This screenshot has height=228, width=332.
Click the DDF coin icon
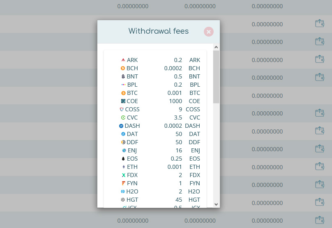(123, 142)
